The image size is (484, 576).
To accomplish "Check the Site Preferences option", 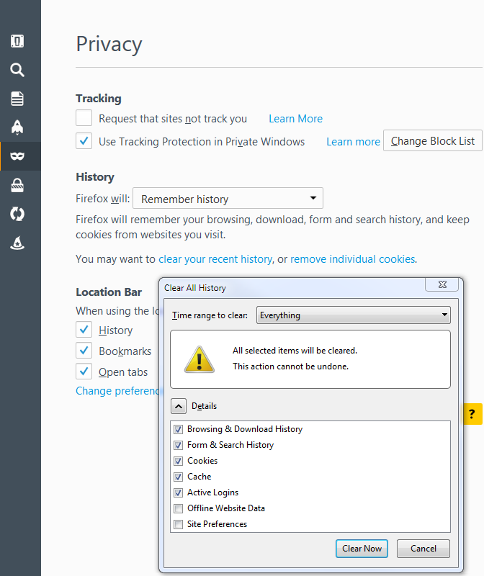I will coord(178,524).
